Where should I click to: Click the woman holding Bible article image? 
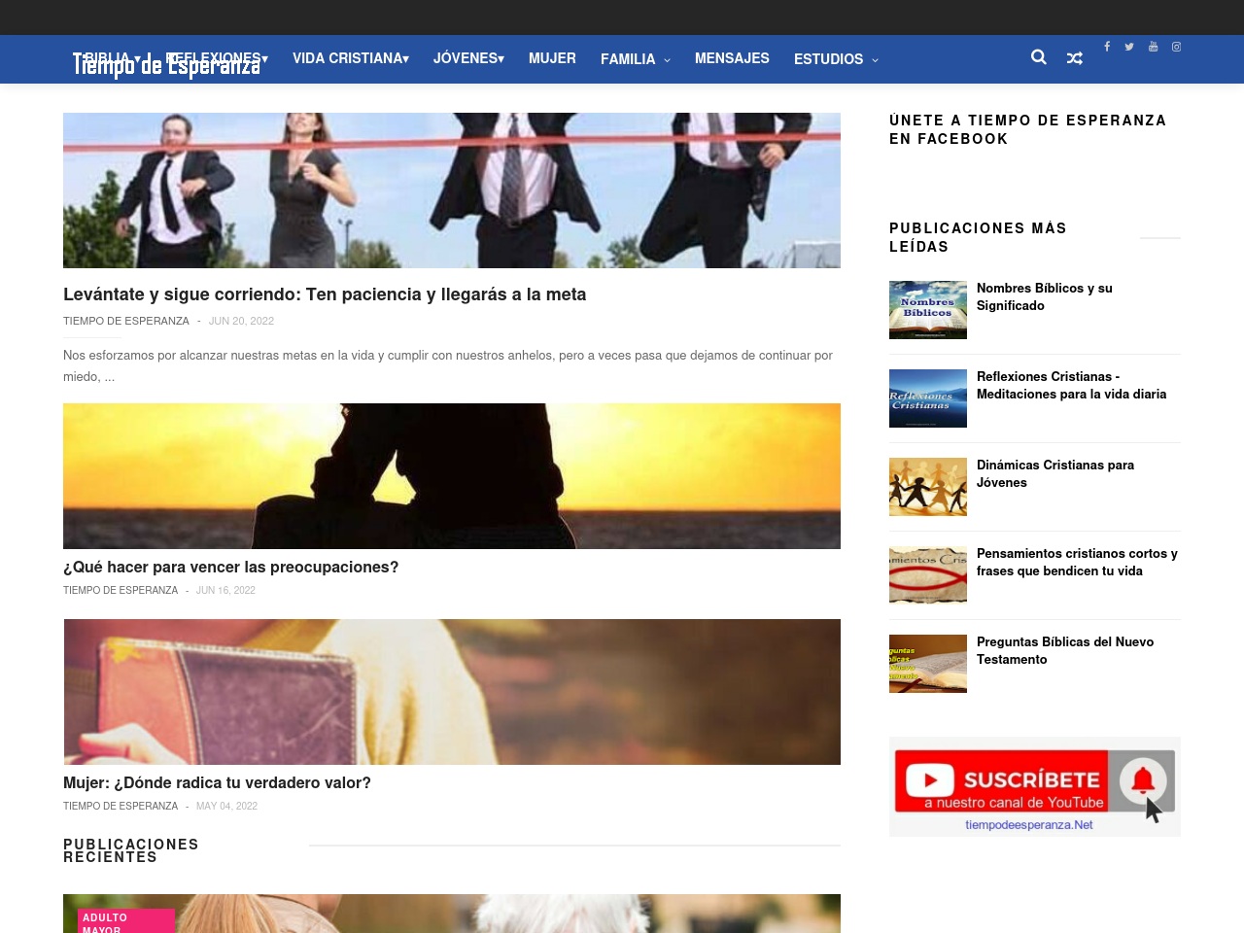point(452,692)
